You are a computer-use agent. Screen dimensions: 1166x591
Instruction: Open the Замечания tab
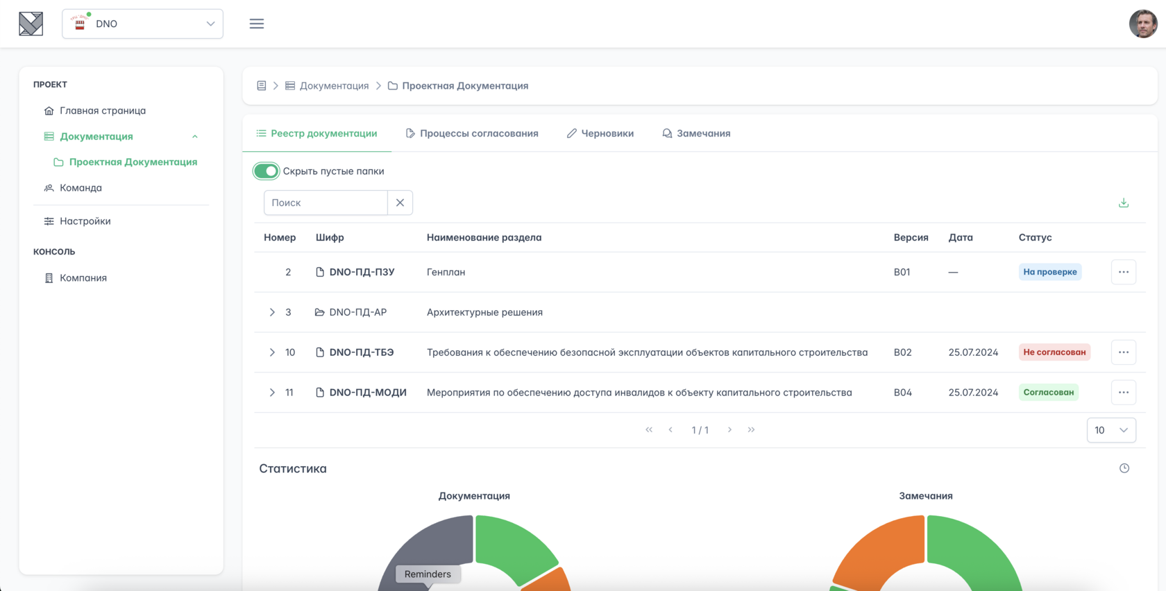click(696, 133)
